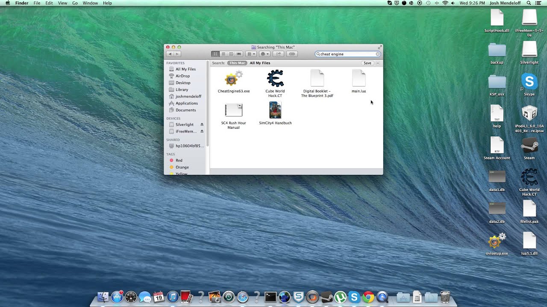Open Google Chrome from the Dock
The width and height of the screenshot is (547, 307).
pyautogui.click(x=368, y=297)
